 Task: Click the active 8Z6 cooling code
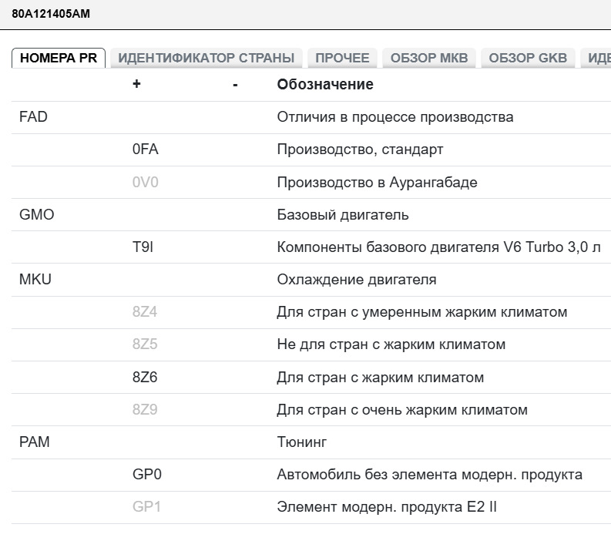145,378
